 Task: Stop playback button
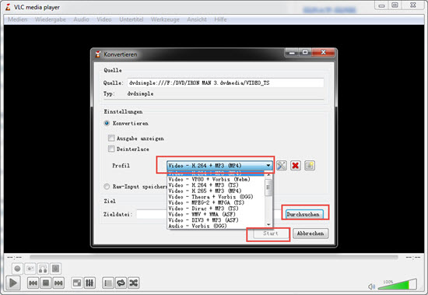click(46, 283)
